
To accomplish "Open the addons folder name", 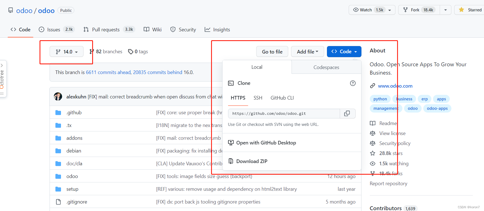I will pos(74,138).
